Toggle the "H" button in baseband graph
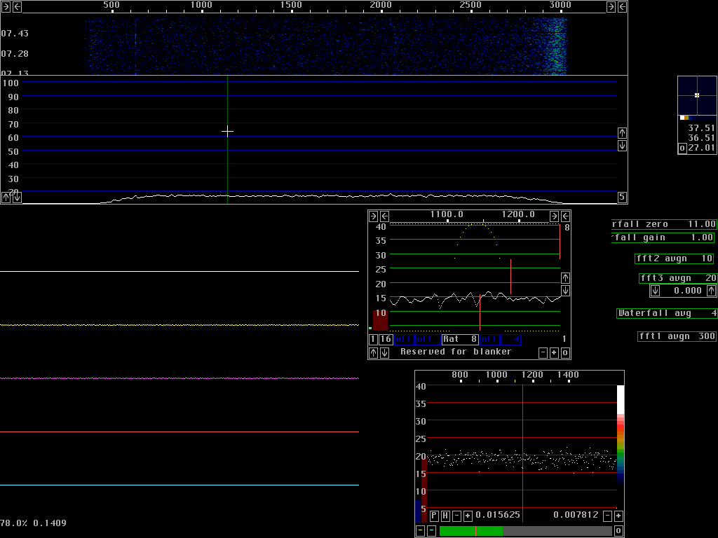The width and height of the screenshot is (718, 538). (x=445, y=516)
